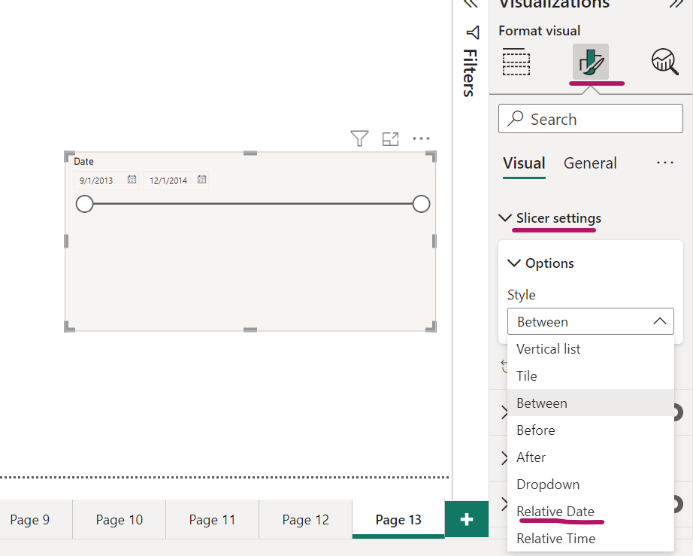Expand the Filters pane with the double chevron

[471, 4]
